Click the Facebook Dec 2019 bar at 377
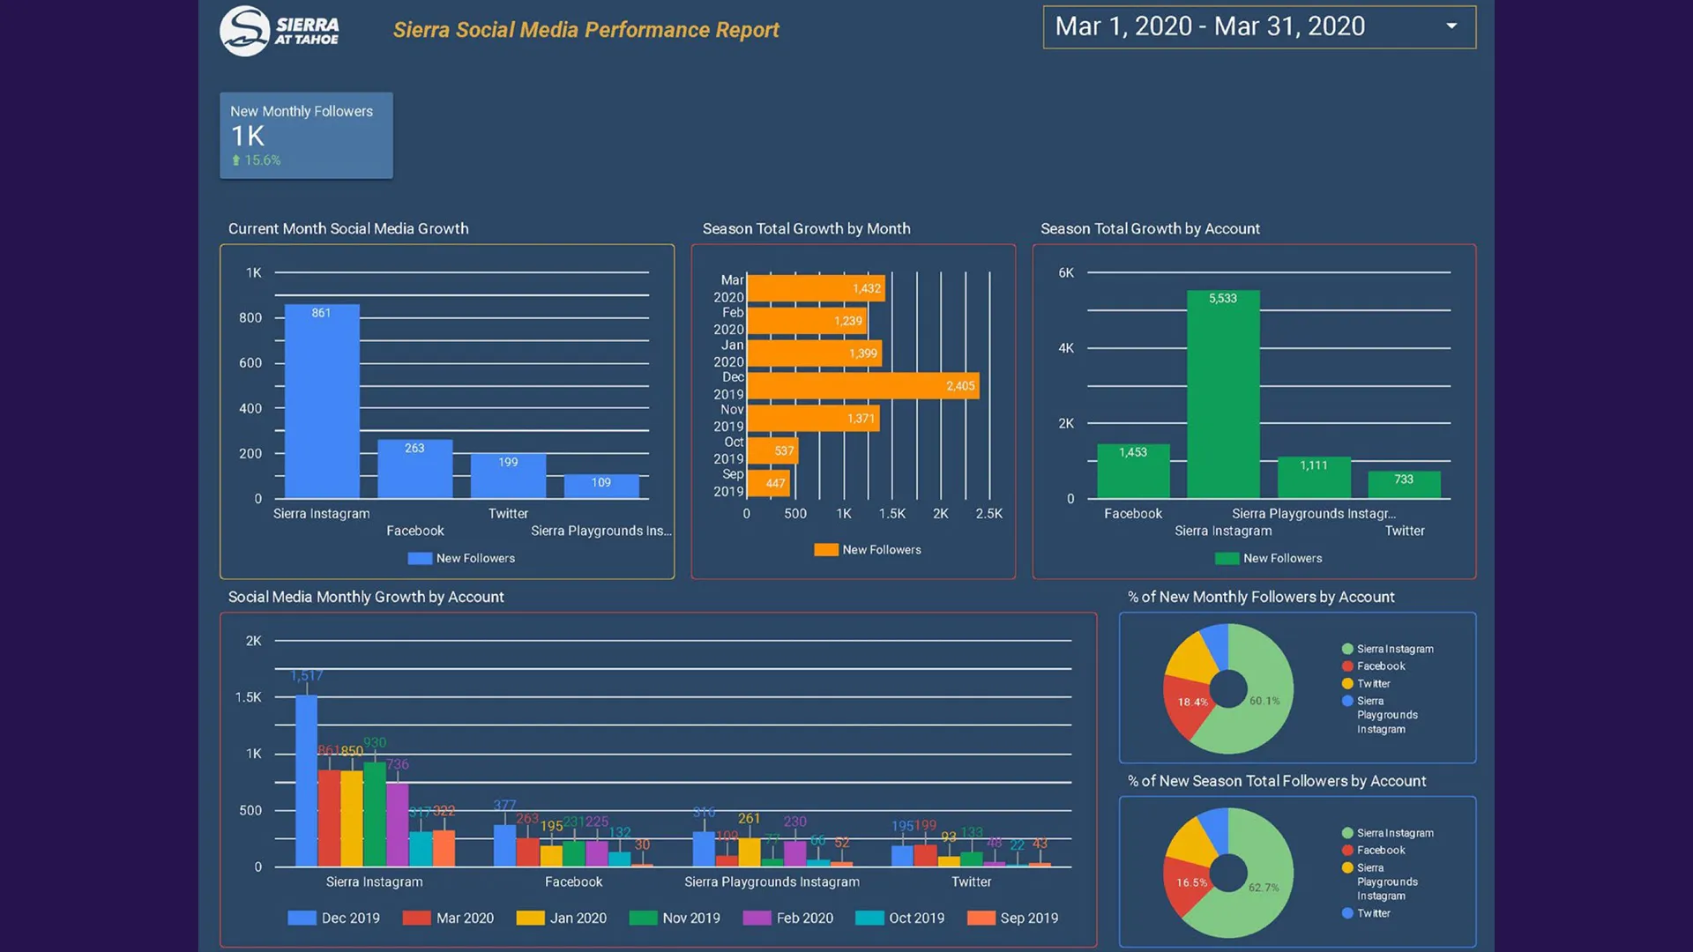Image resolution: width=1693 pixels, height=952 pixels. pos(504,845)
